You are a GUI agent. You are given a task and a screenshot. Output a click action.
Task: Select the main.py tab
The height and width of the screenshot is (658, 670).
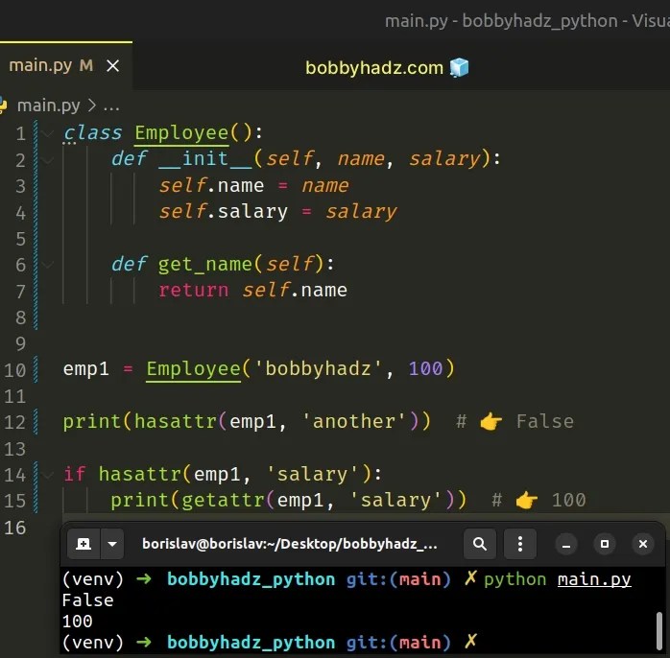pos(66,66)
